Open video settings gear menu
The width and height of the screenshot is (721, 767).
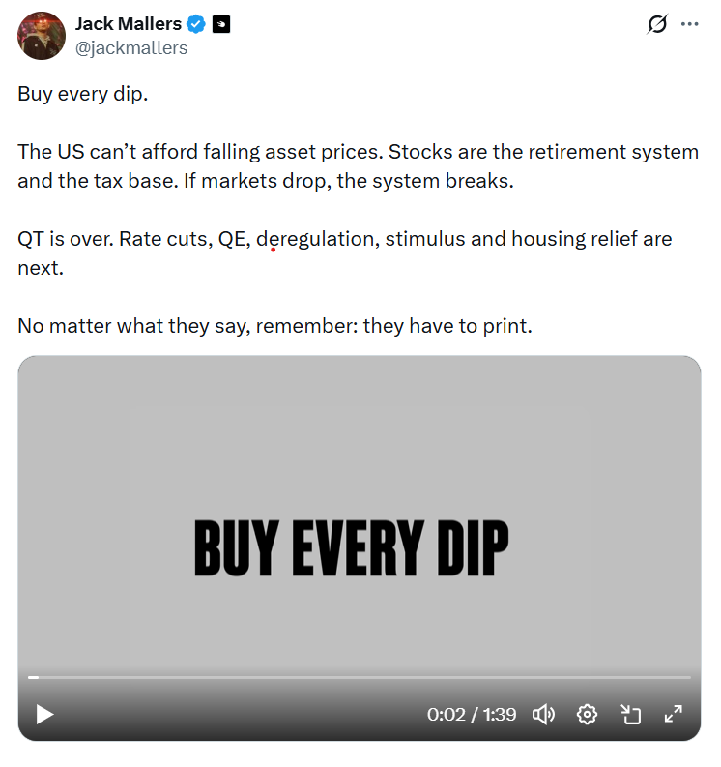[587, 715]
